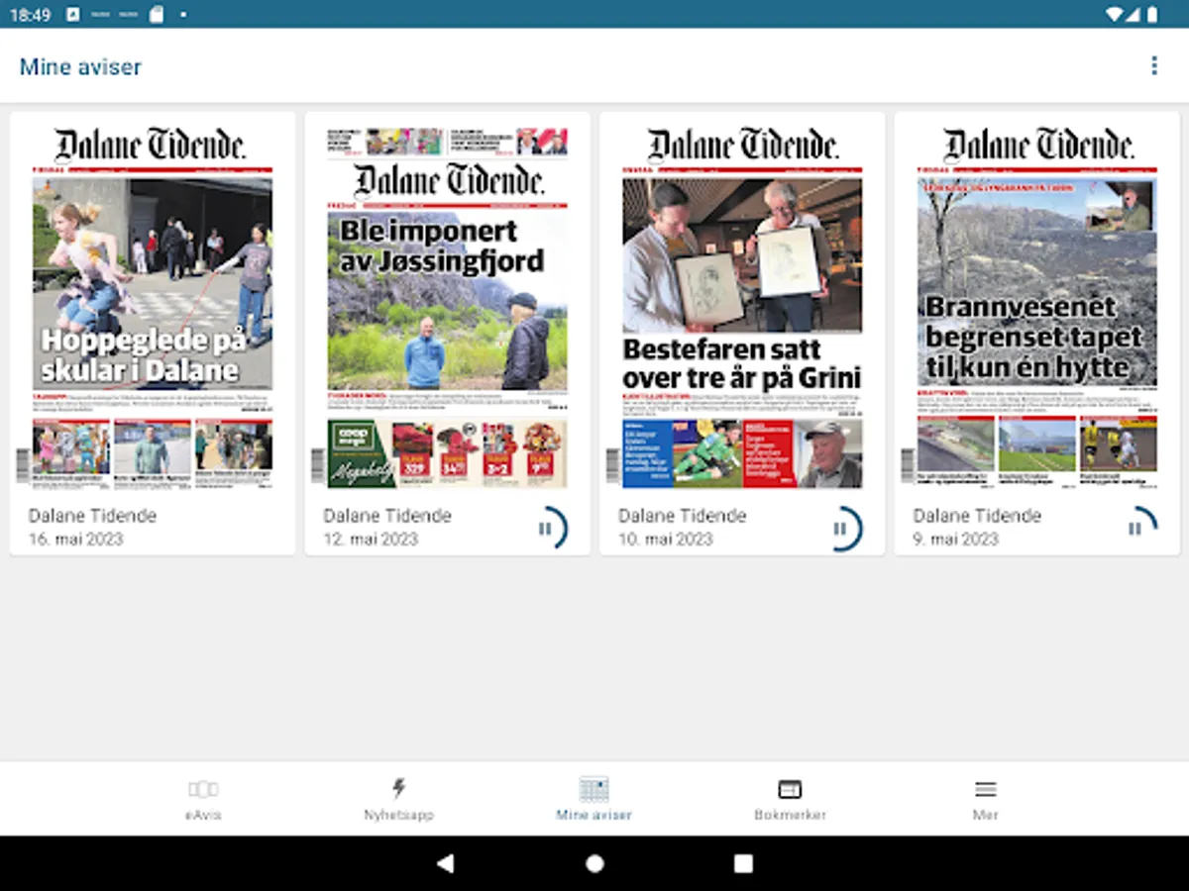Tap the battery status bar icon

[x=1152, y=14]
